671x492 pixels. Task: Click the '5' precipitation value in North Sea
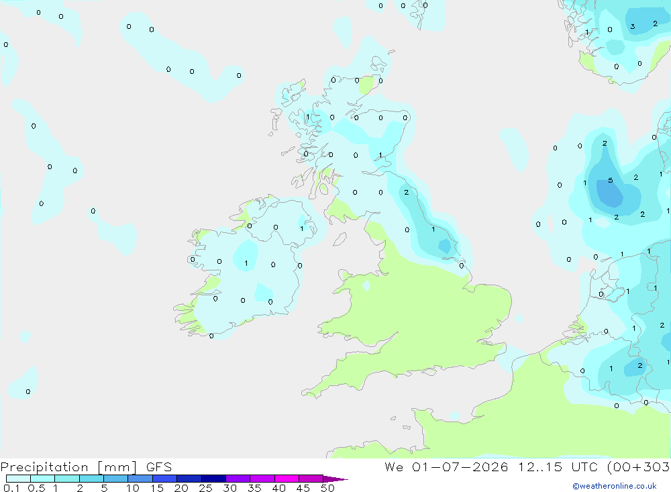610,181
